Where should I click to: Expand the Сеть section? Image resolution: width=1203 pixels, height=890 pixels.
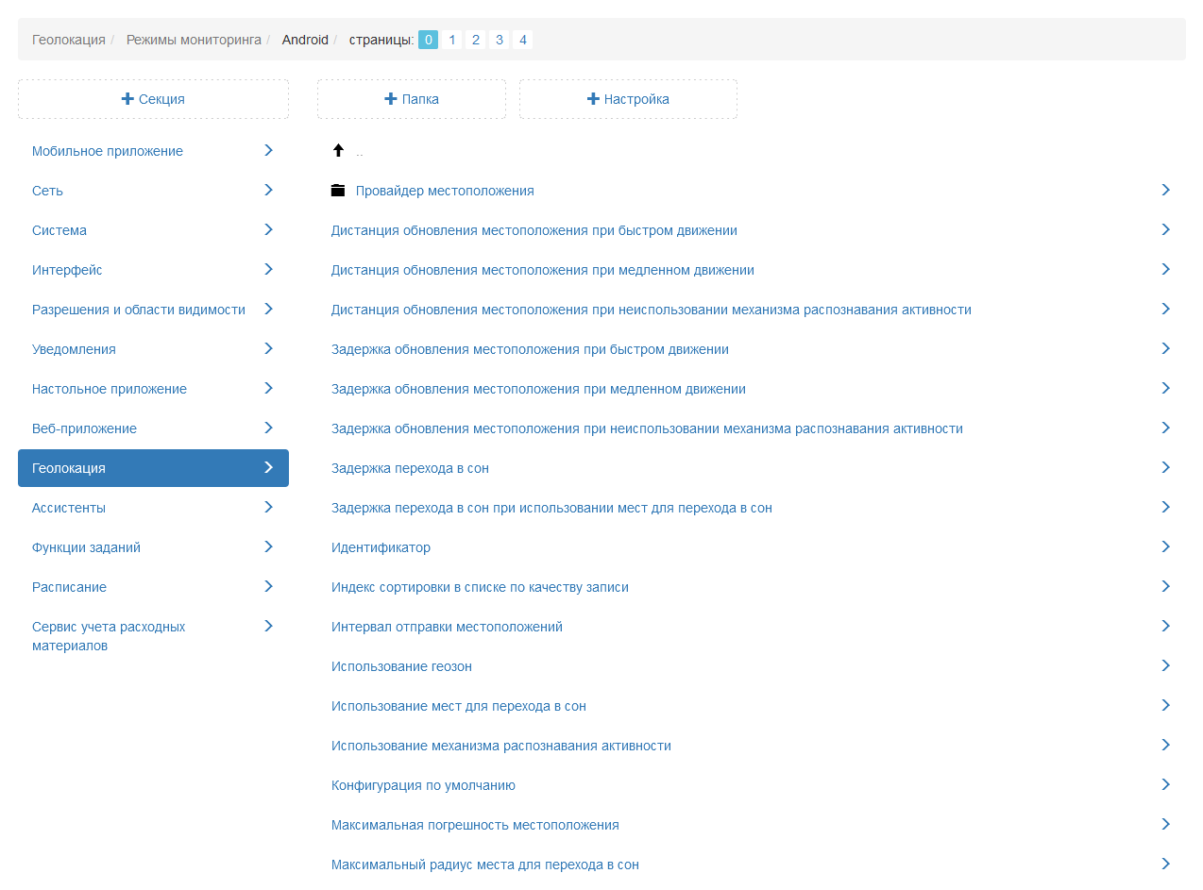click(47, 191)
